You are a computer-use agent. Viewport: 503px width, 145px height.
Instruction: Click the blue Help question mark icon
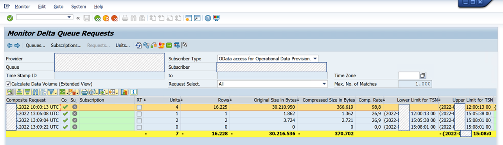[208, 18]
